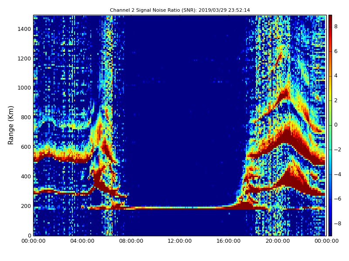The image size is (349, 261).
Task: Click the colorbar label 6
Action: coord(336,51)
